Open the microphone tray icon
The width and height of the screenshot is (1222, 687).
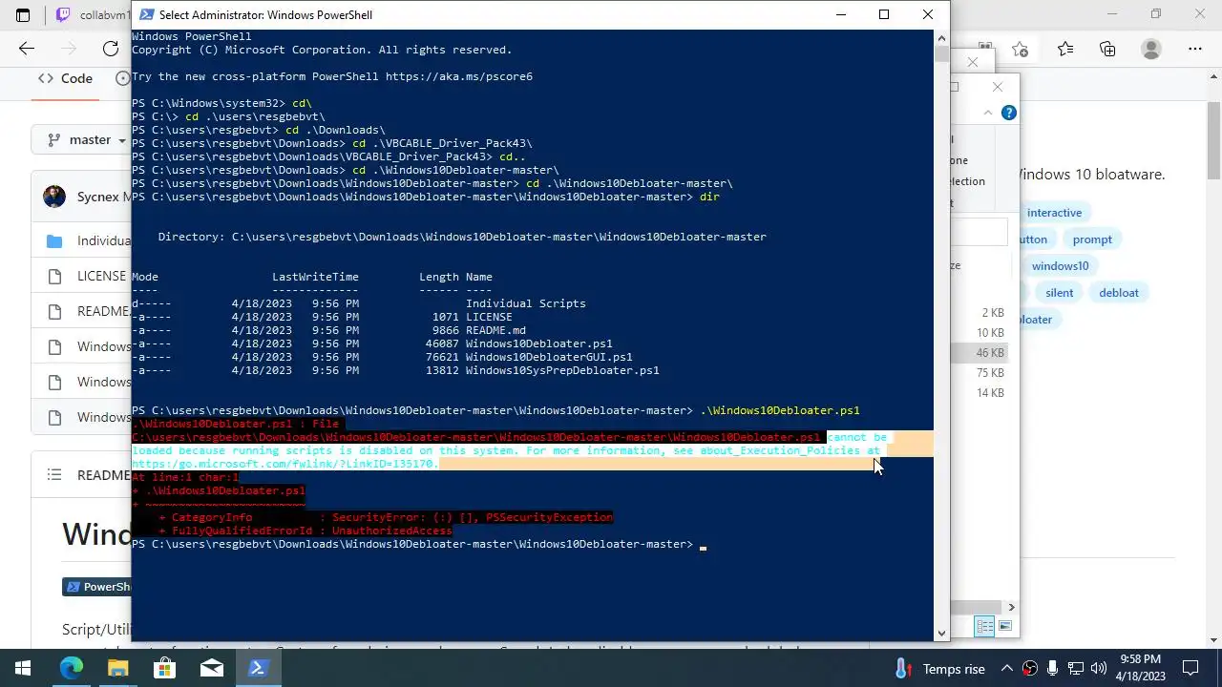(x=1053, y=669)
